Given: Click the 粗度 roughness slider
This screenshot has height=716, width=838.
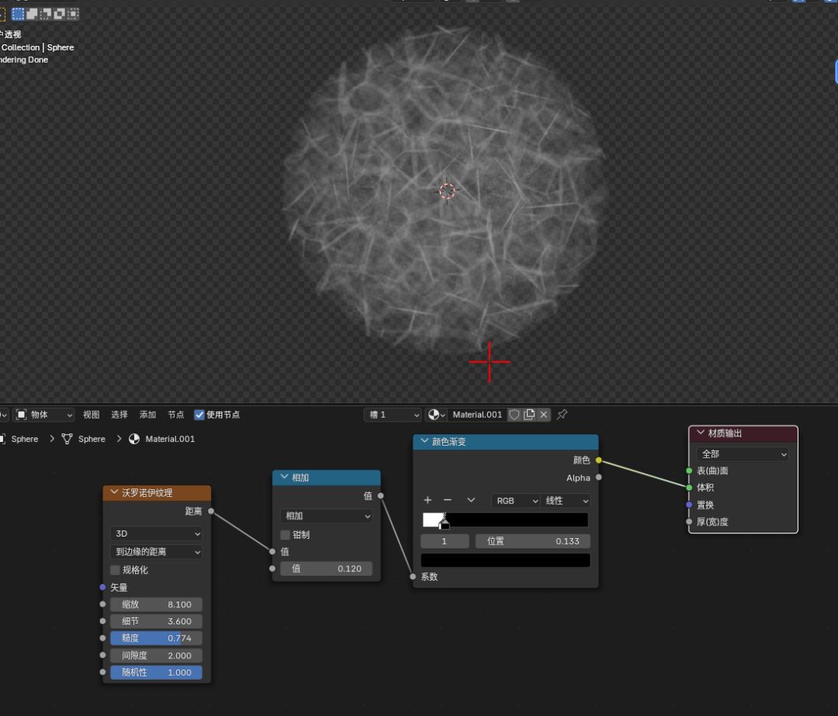Looking at the screenshot, I should tap(156, 638).
